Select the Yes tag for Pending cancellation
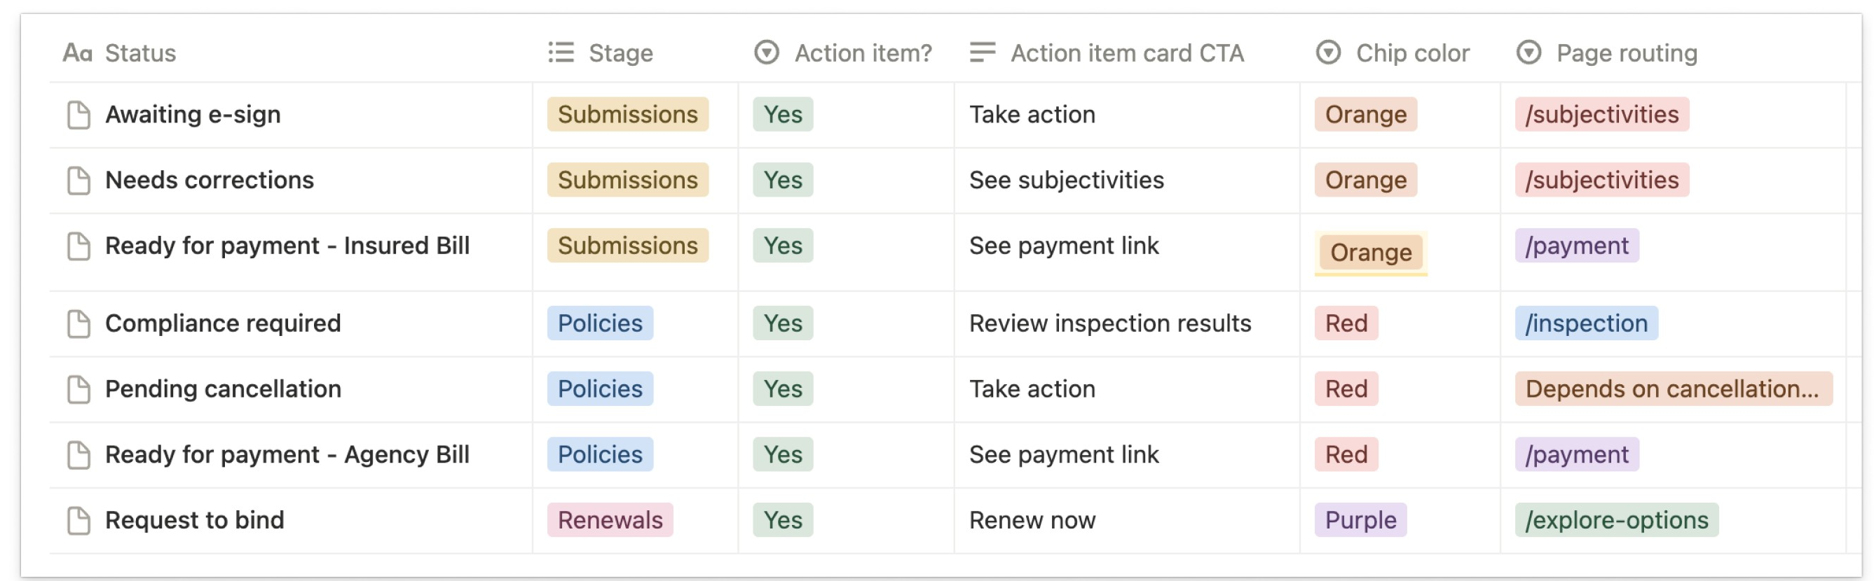The image size is (1874, 581). point(783,389)
